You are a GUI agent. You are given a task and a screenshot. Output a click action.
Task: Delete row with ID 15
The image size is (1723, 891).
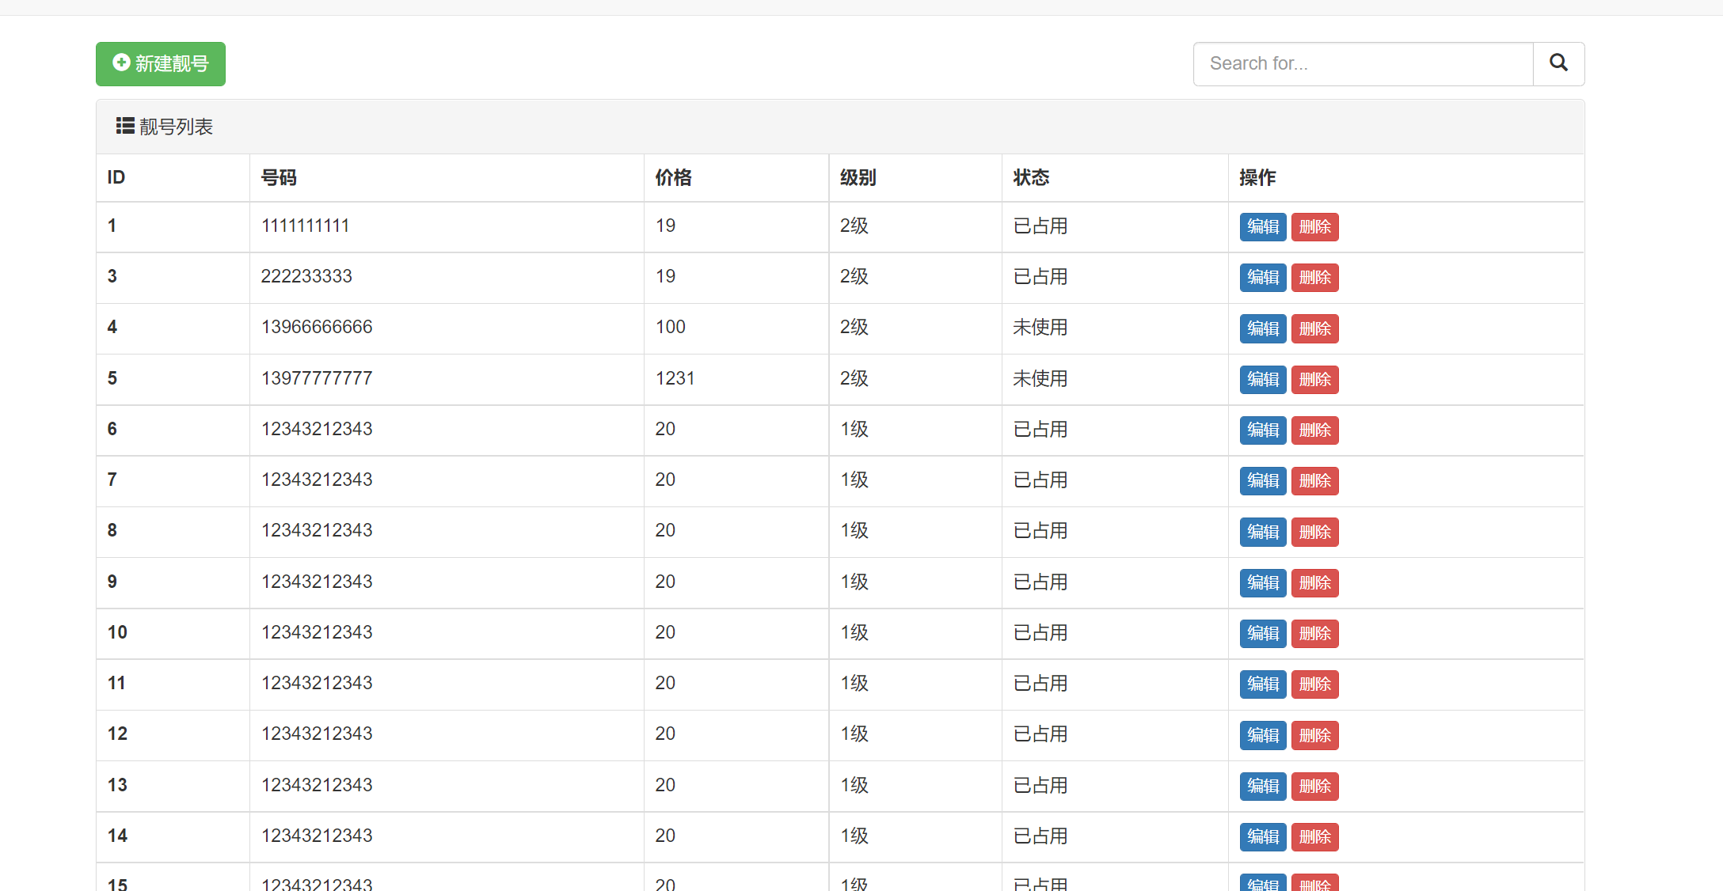pos(1314,882)
